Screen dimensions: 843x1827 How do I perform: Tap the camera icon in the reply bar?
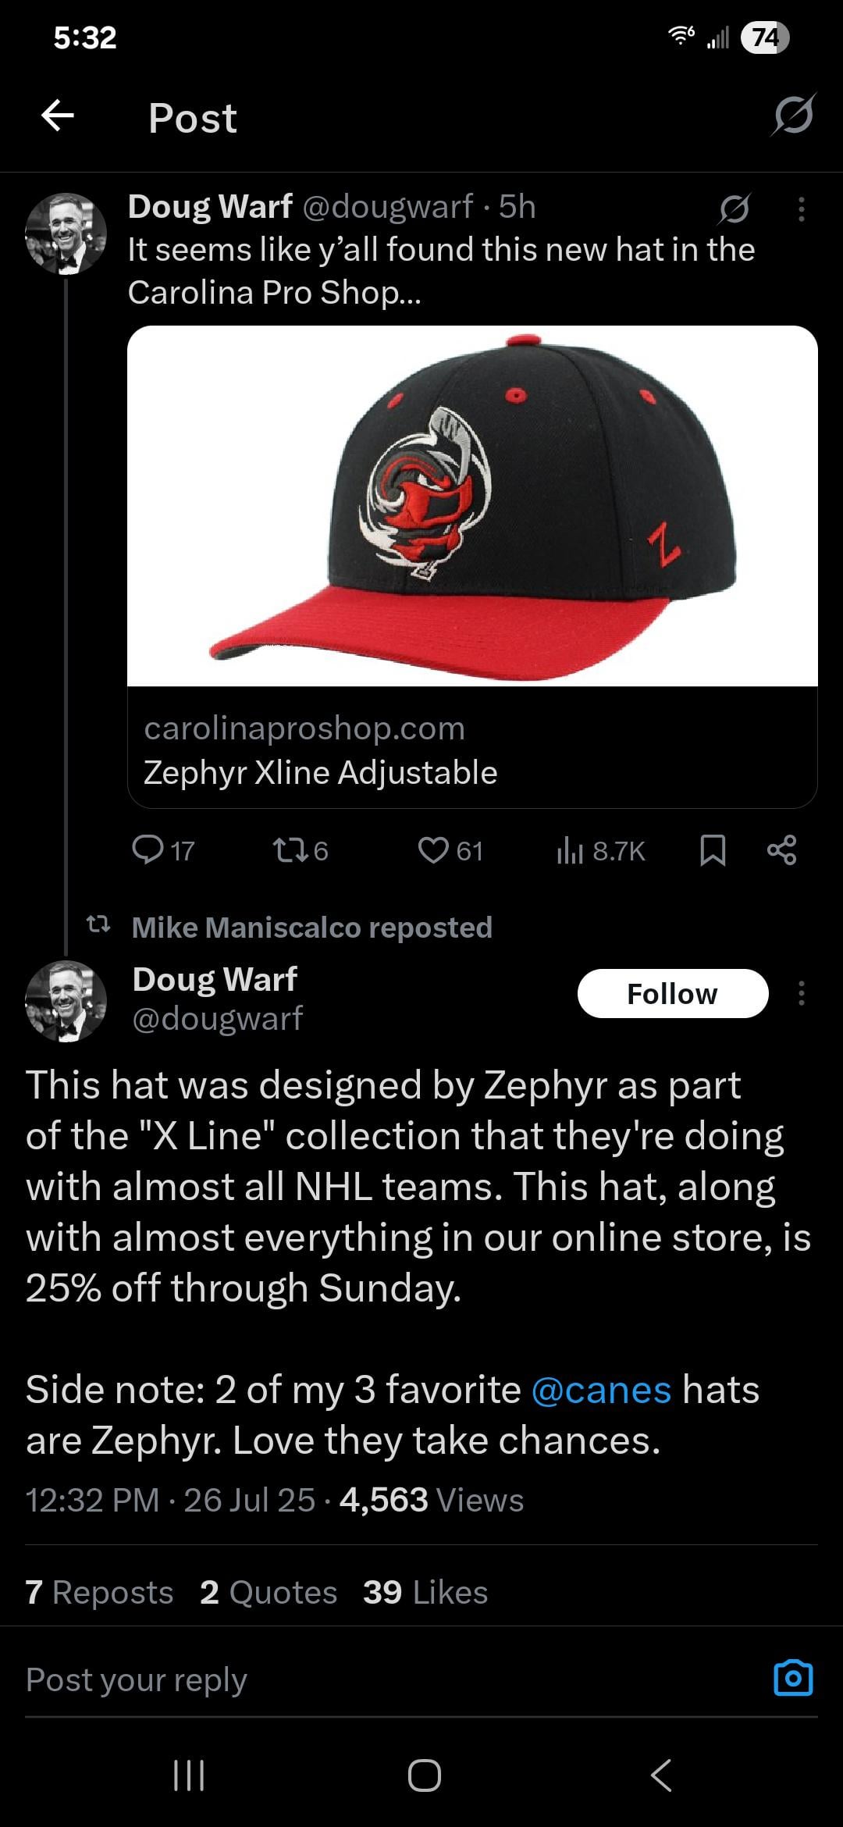coord(792,1677)
